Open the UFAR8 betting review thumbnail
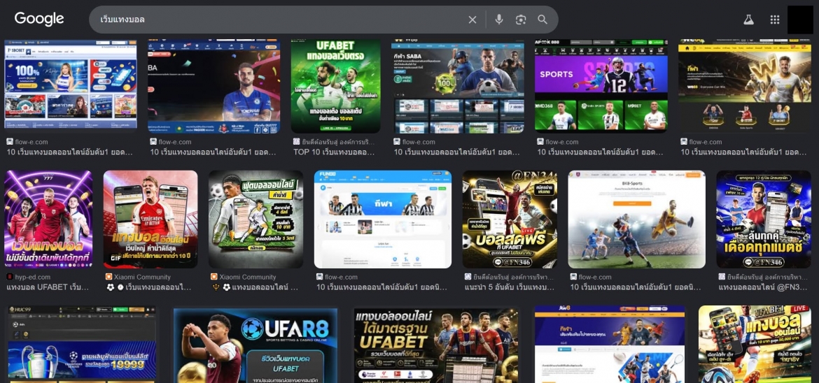Screen dimensions: 819x383 click(255, 345)
